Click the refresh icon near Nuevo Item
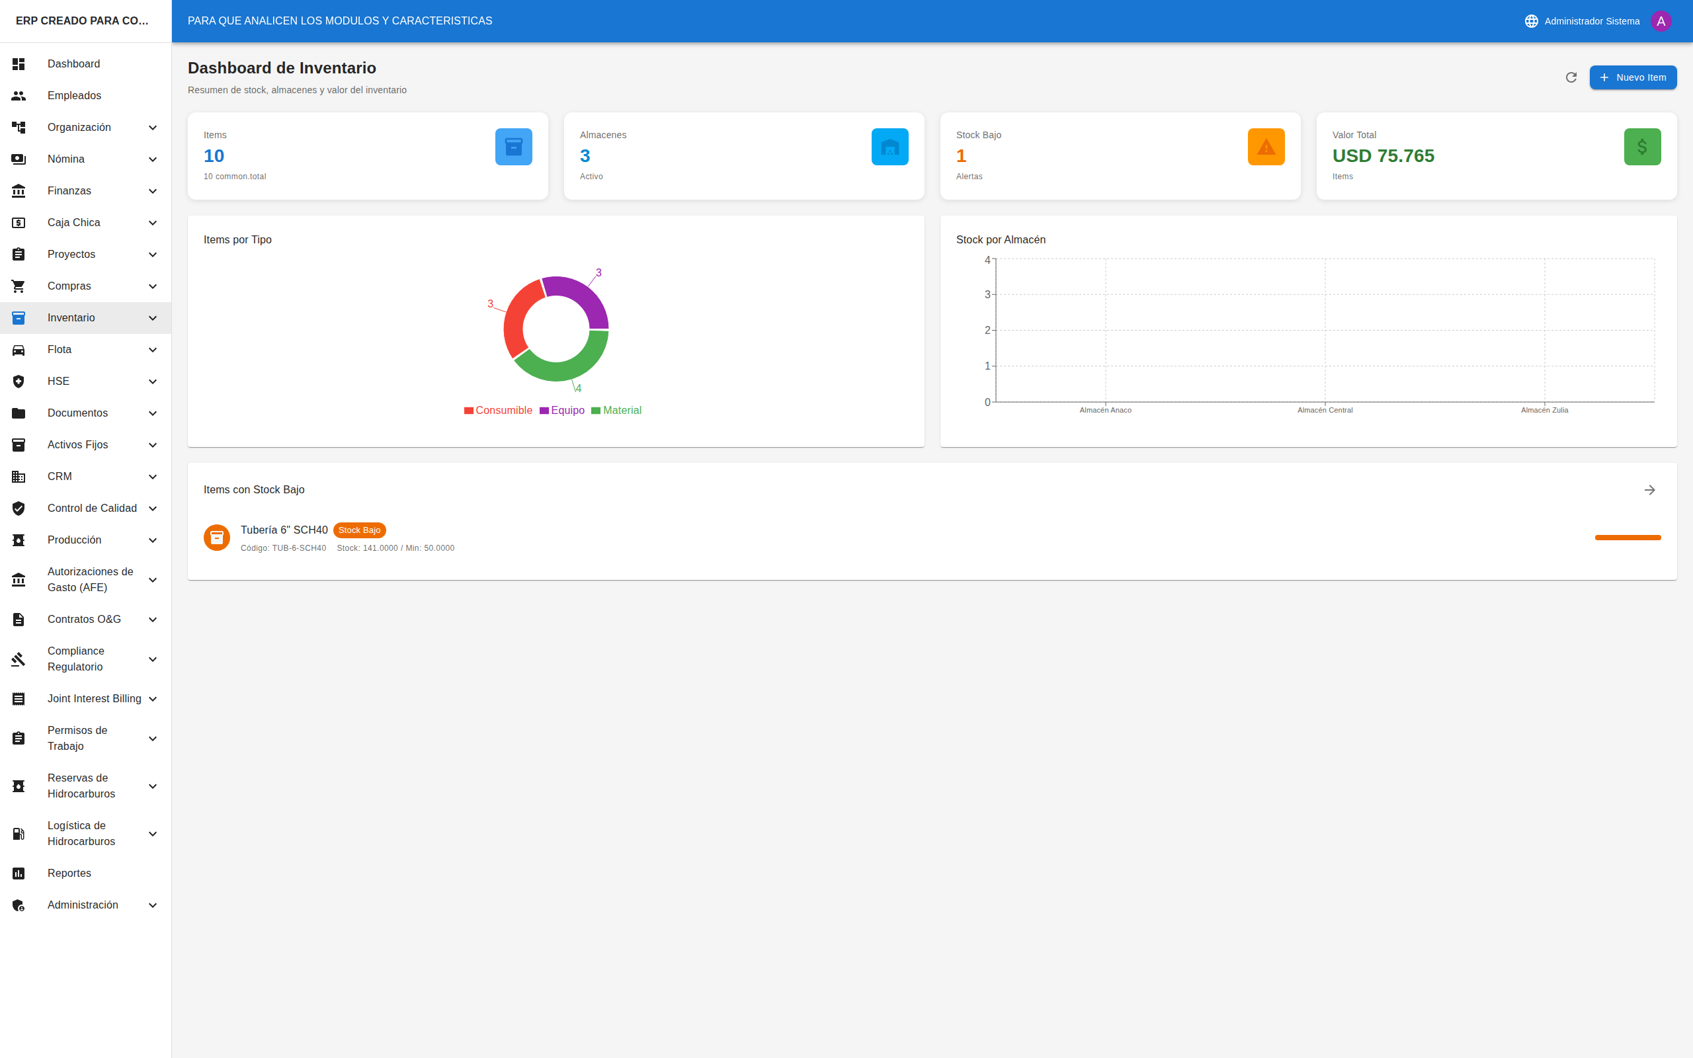The height and width of the screenshot is (1058, 1693). click(1571, 77)
